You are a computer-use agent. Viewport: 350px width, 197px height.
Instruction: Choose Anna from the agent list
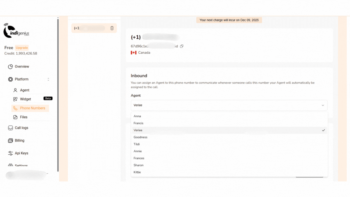[229, 116]
